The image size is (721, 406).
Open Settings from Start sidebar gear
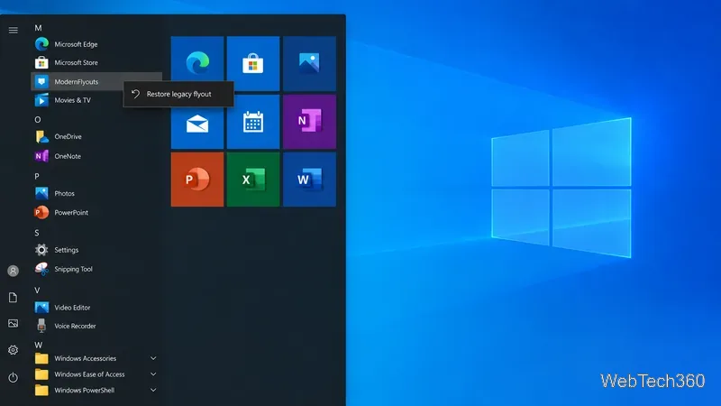pos(13,350)
